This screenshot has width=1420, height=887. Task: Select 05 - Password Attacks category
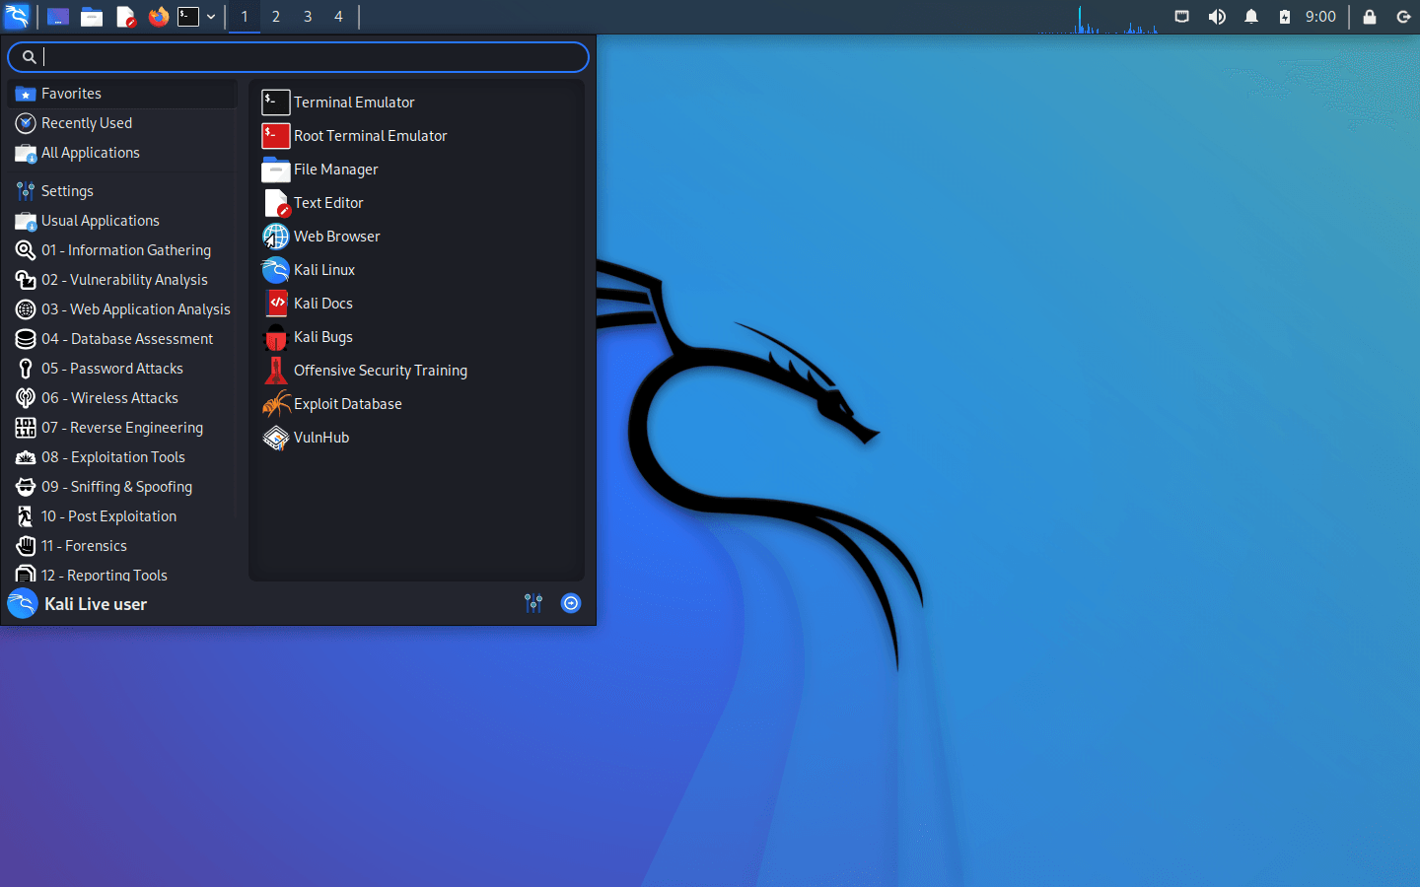(x=123, y=369)
